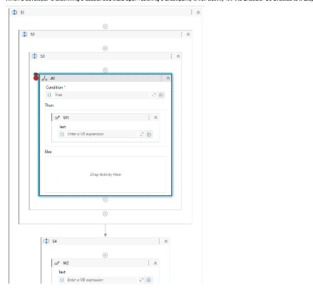Click the A1 Condition field containing True
Viewport: 313px width, 292px height.
point(98,95)
